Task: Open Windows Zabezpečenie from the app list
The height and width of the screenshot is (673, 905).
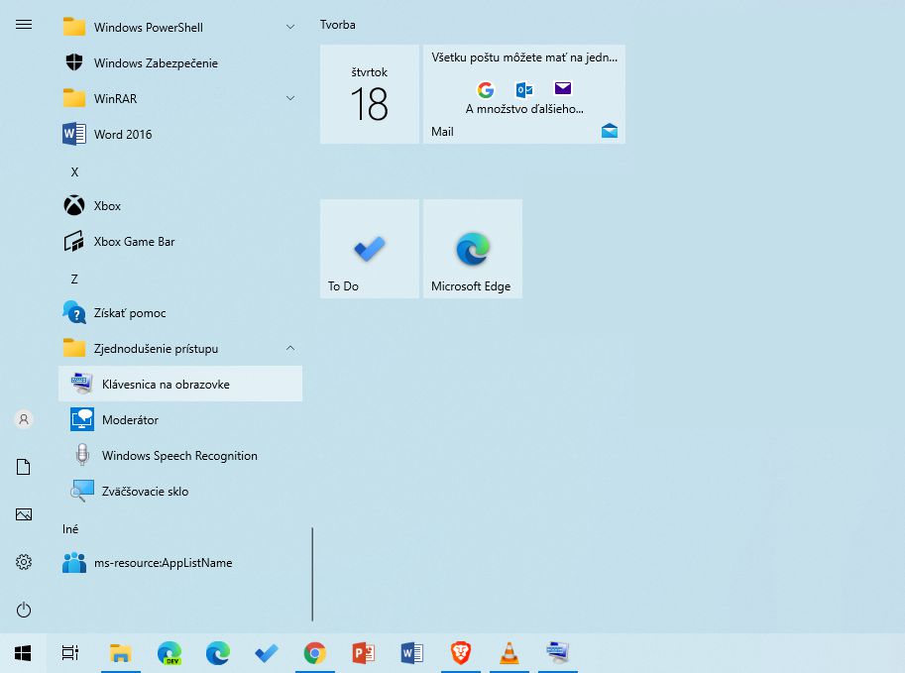Action: coord(180,62)
